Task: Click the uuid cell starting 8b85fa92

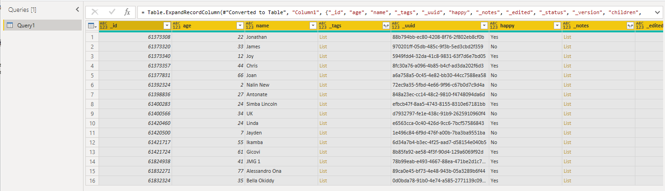Action: 440,152
